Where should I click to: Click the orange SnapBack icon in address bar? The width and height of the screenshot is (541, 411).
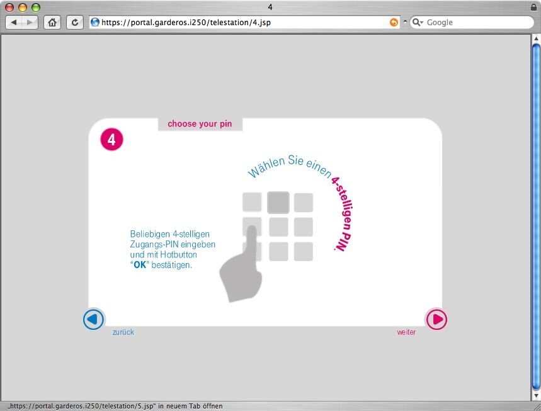point(394,23)
